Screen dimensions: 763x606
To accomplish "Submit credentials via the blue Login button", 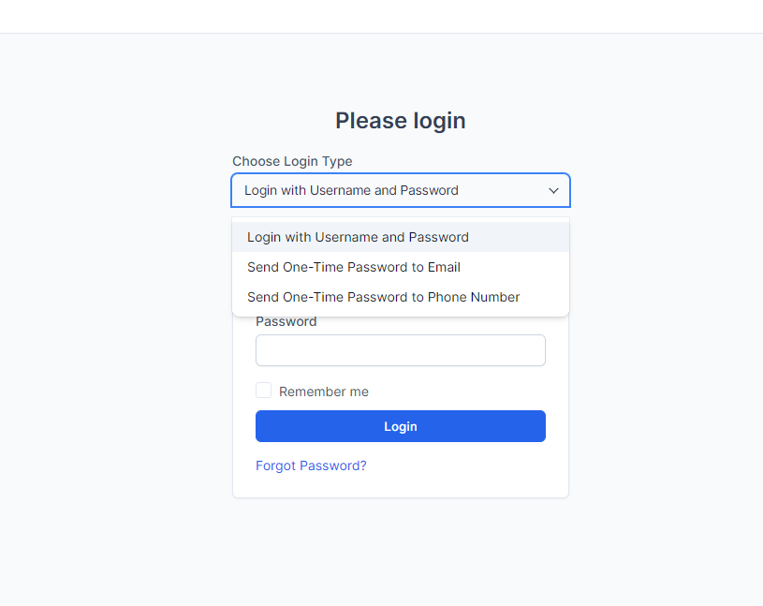I will [400, 426].
